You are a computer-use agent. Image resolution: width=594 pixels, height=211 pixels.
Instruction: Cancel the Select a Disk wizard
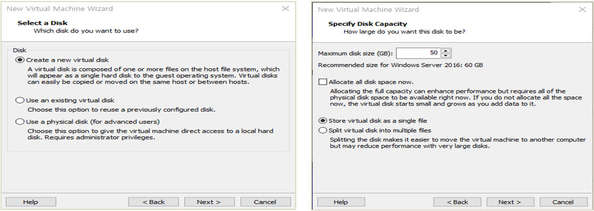(265, 202)
